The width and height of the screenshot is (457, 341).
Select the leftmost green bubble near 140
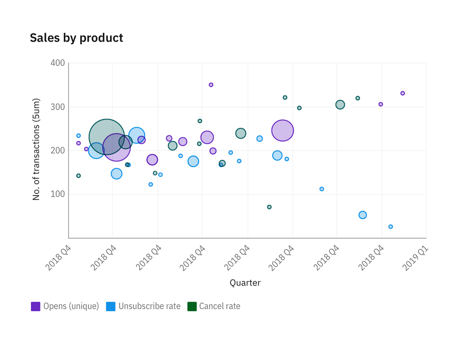(79, 176)
